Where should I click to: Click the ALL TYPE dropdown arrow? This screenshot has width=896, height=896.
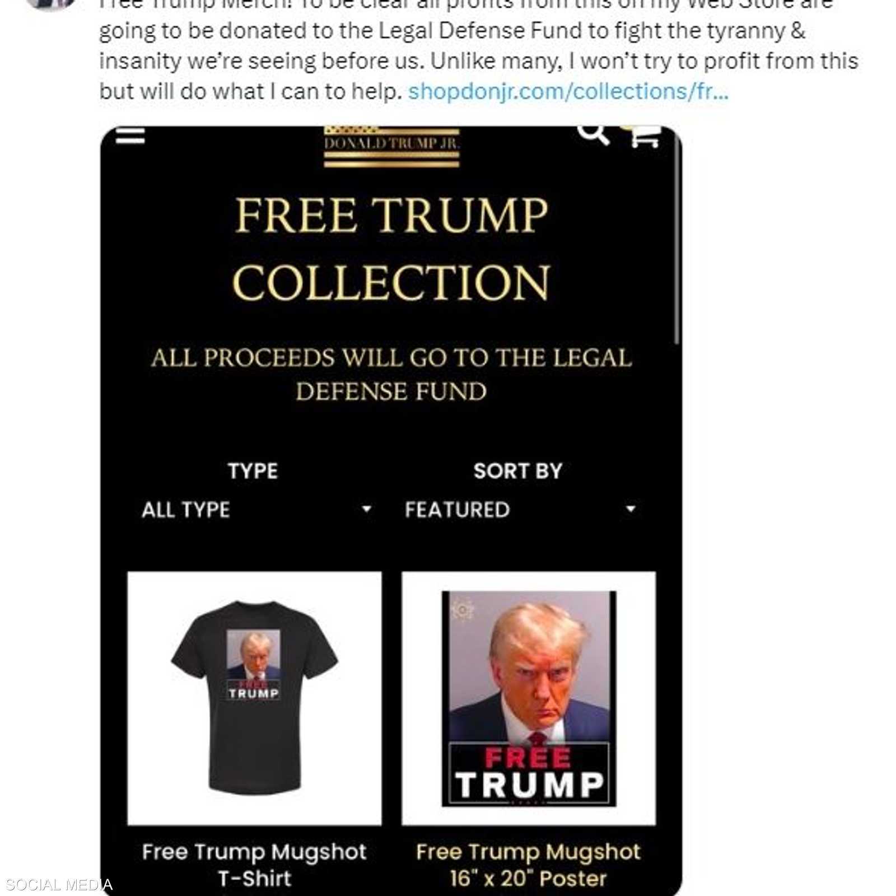(x=367, y=509)
